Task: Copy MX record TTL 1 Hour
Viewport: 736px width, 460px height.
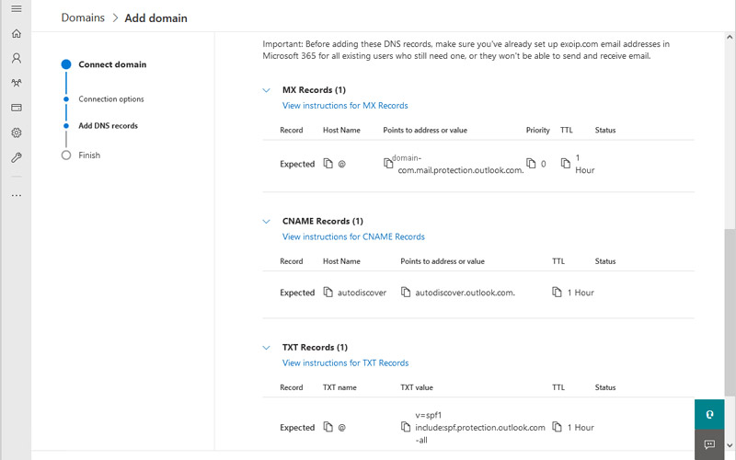Action: (x=566, y=163)
